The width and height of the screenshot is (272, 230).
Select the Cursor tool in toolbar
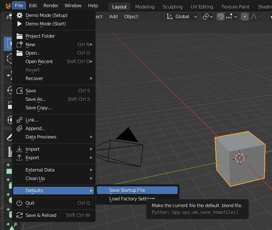pyautogui.click(x=8, y=58)
